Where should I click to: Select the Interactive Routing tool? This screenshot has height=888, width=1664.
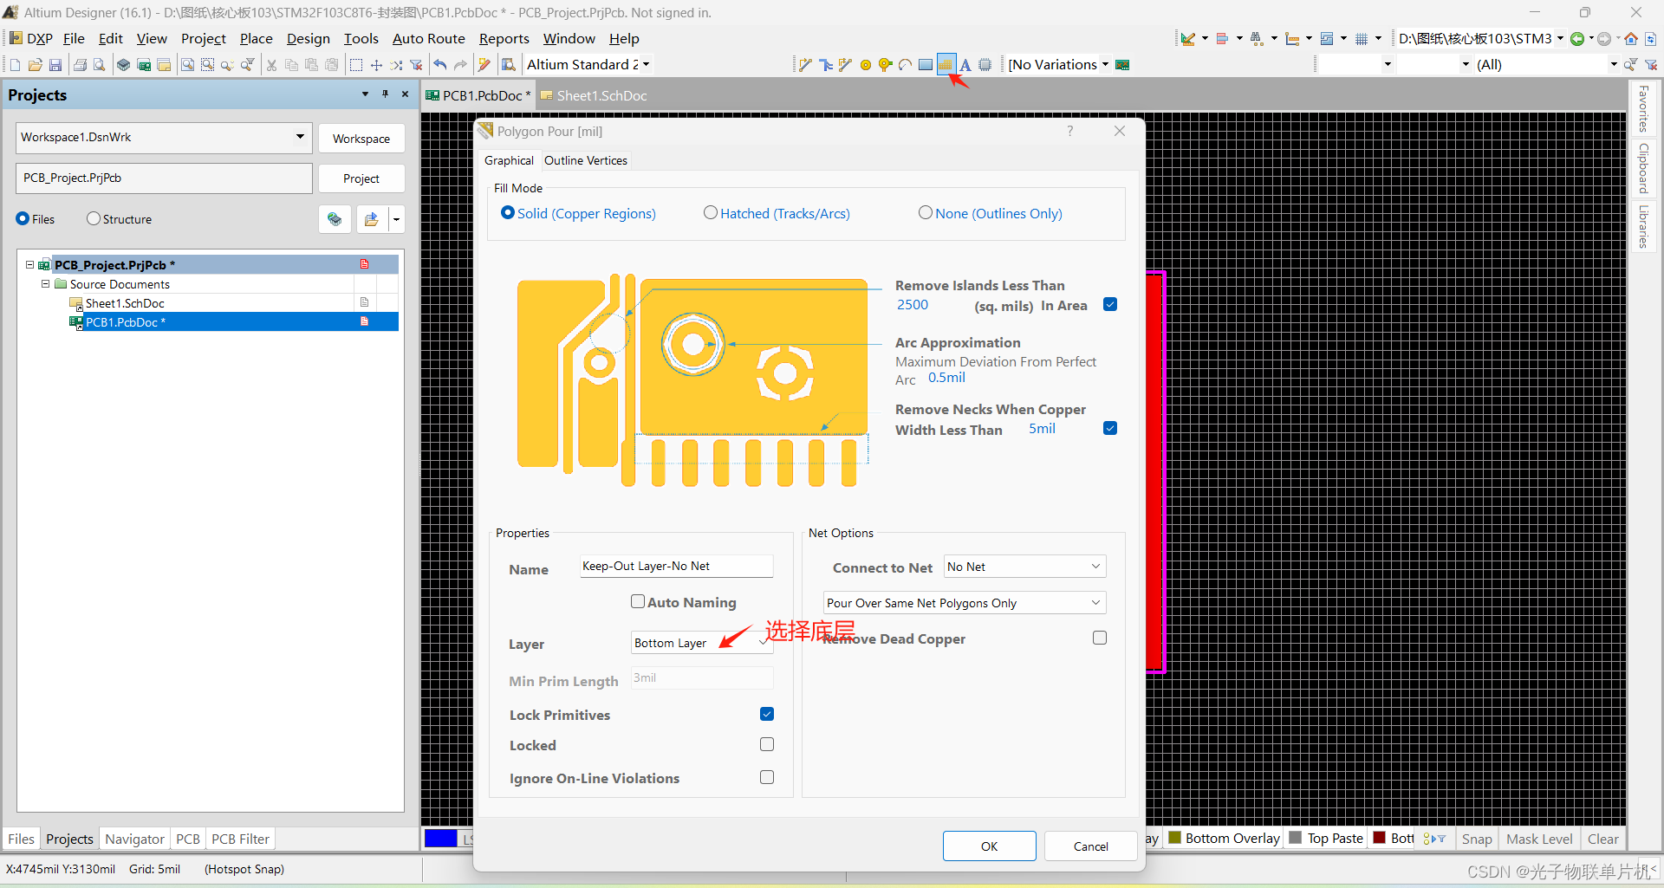(805, 65)
